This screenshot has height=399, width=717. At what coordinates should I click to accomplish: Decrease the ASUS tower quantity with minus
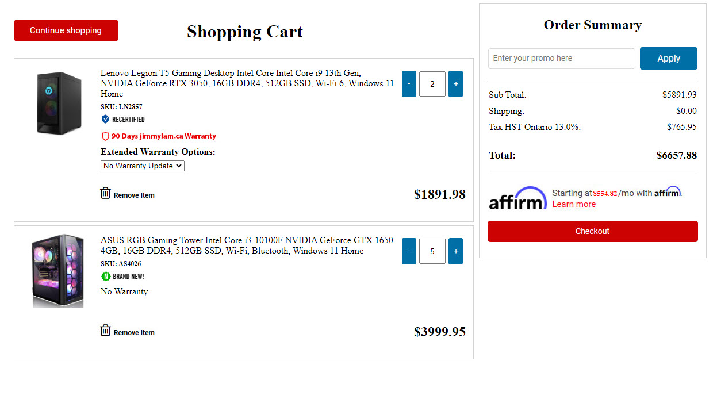[409, 251]
